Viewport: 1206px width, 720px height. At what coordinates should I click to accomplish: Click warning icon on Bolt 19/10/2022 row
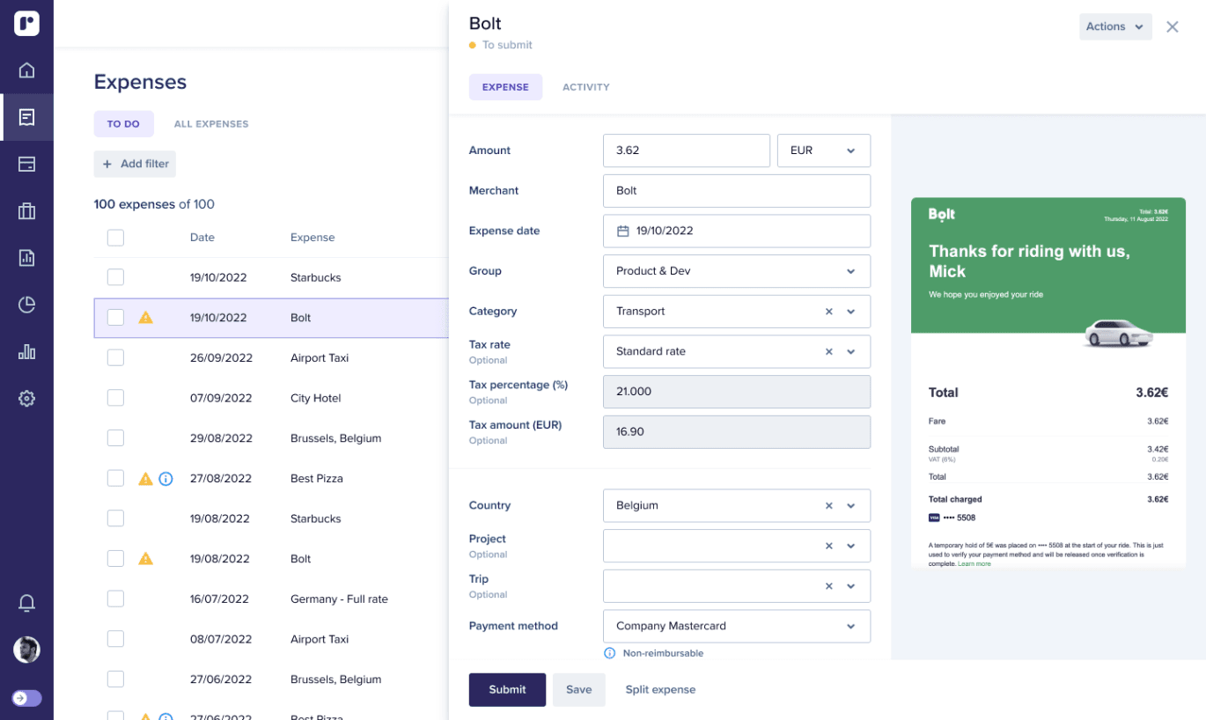tap(146, 318)
